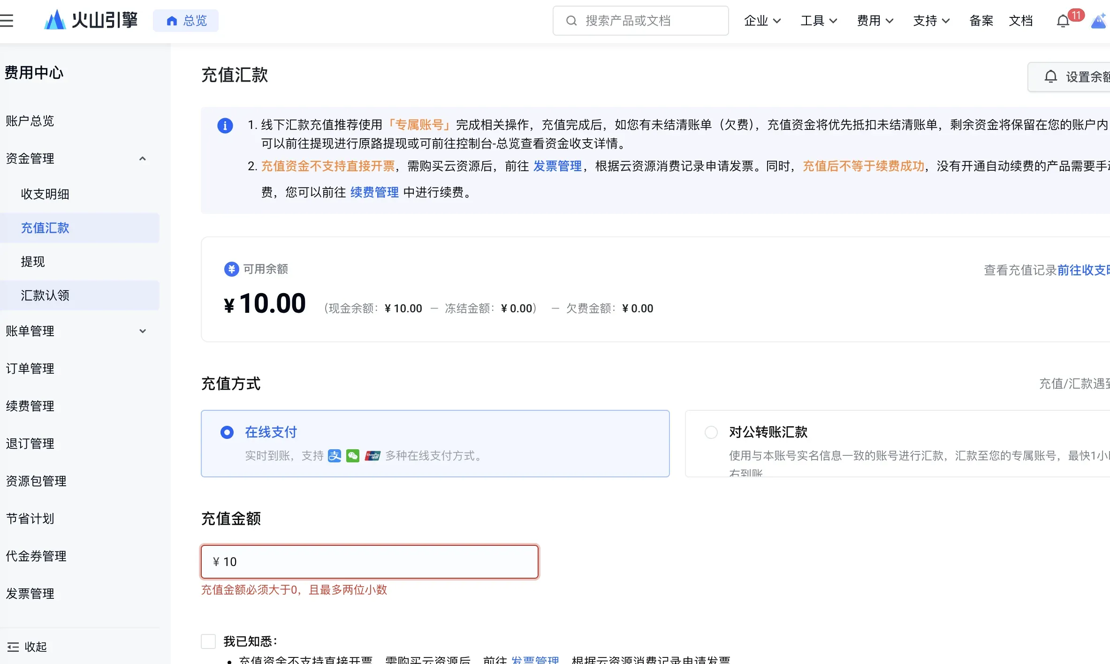Click the 「专属账号」 orange text

point(419,125)
